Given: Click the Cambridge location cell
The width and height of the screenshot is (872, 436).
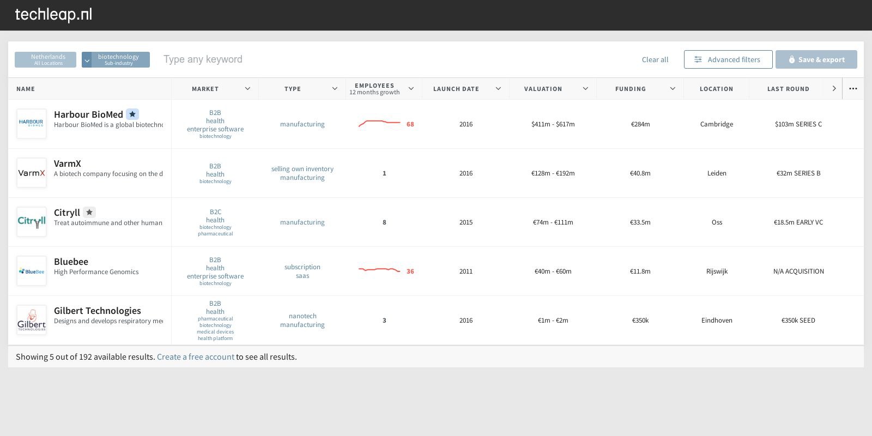Looking at the screenshot, I should (x=717, y=124).
